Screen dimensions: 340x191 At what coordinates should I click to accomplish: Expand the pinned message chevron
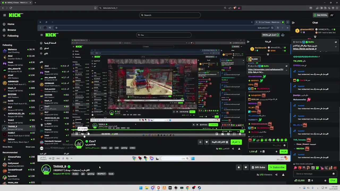pyautogui.click(x=336, y=47)
